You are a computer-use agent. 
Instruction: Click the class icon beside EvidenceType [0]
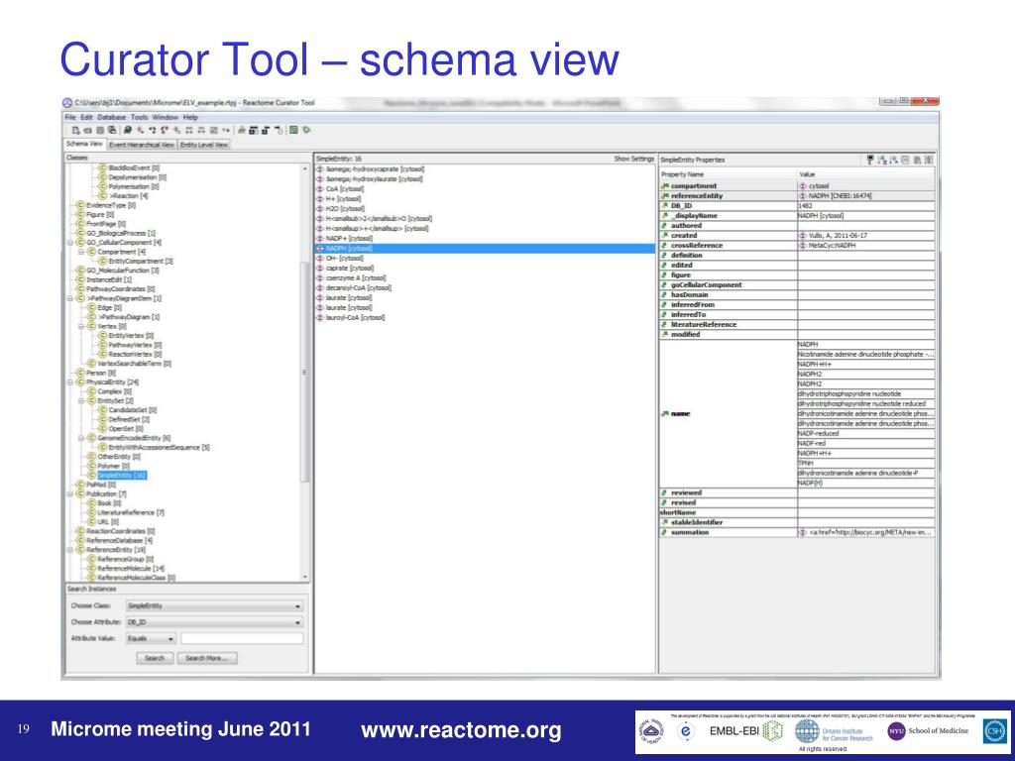[x=80, y=205]
